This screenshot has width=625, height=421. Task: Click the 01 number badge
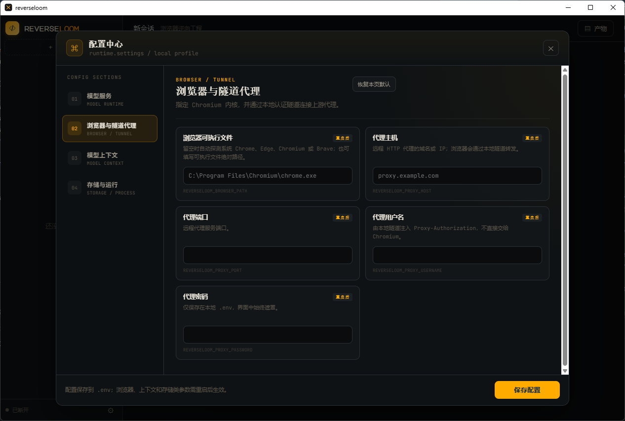pyautogui.click(x=75, y=99)
